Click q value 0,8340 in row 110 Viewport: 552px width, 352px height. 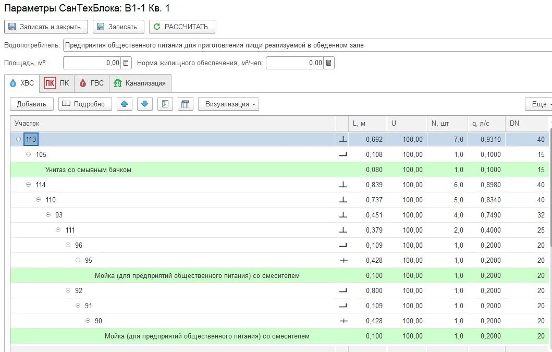pos(490,200)
